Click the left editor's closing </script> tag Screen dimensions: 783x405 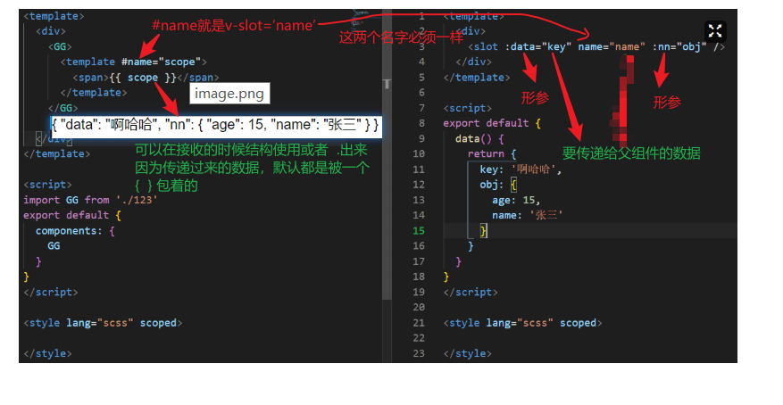[x=50, y=293]
